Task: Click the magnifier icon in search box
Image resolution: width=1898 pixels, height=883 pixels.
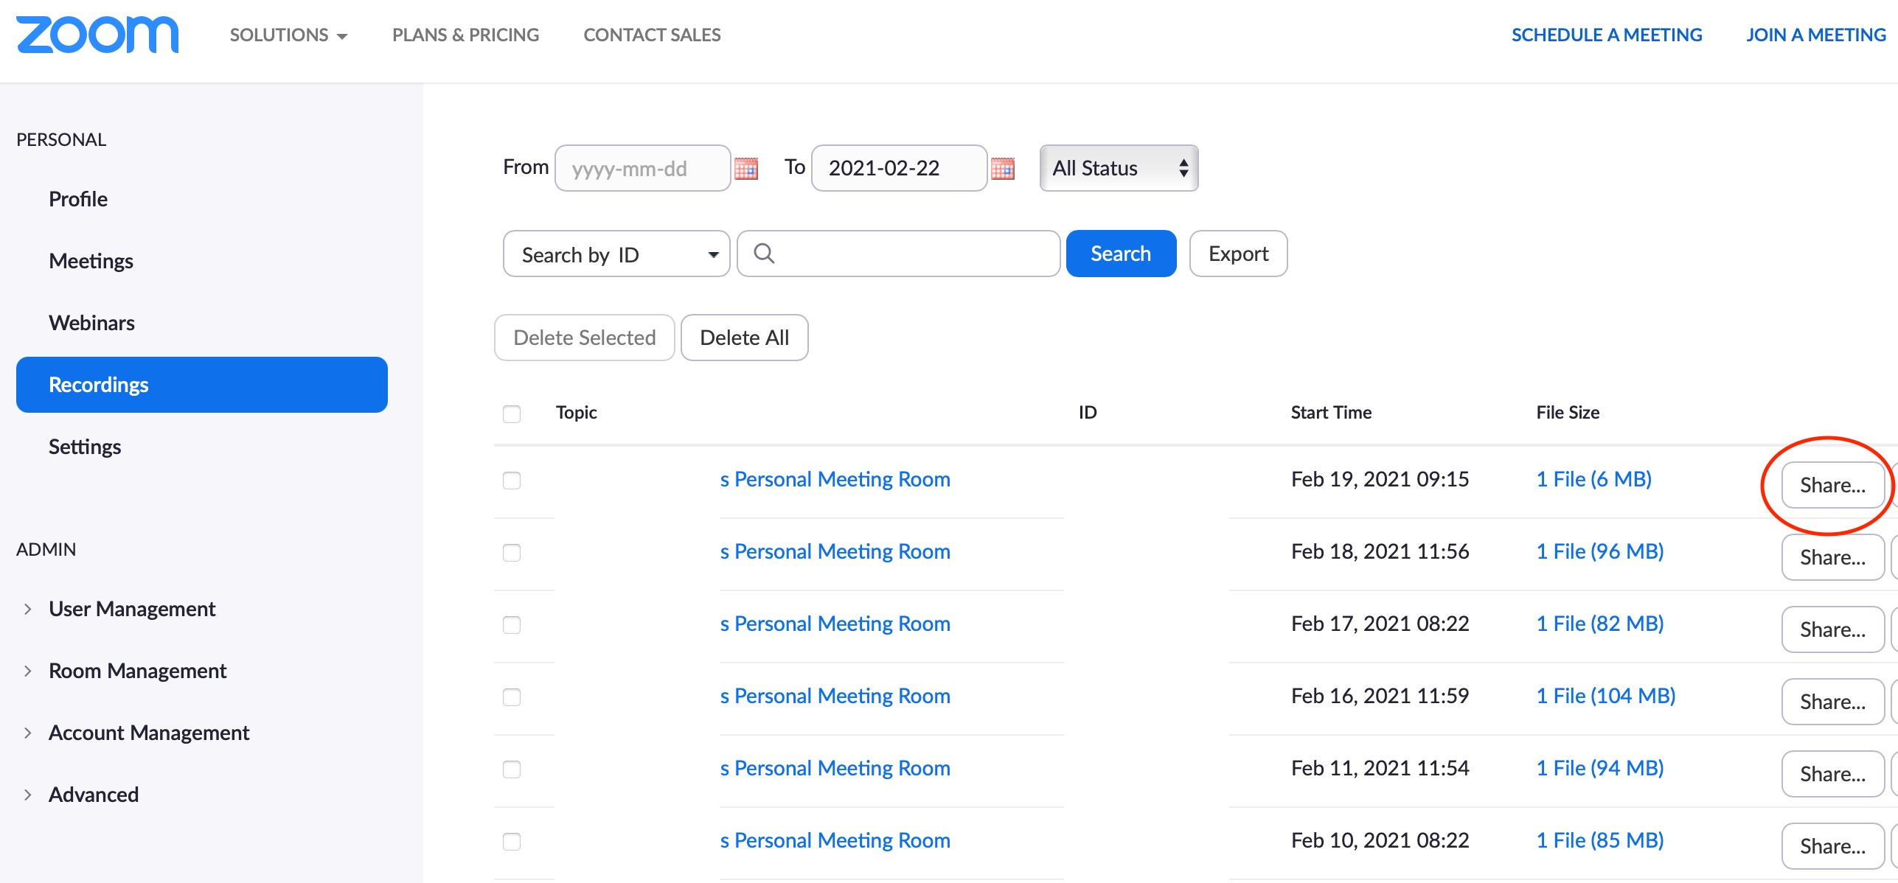Action: coord(764,254)
